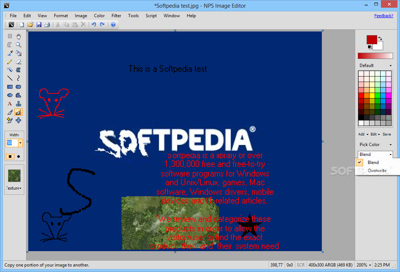Select the curve line tool
This screenshot has height=272, width=400.
pyautogui.click(x=18, y=78)
